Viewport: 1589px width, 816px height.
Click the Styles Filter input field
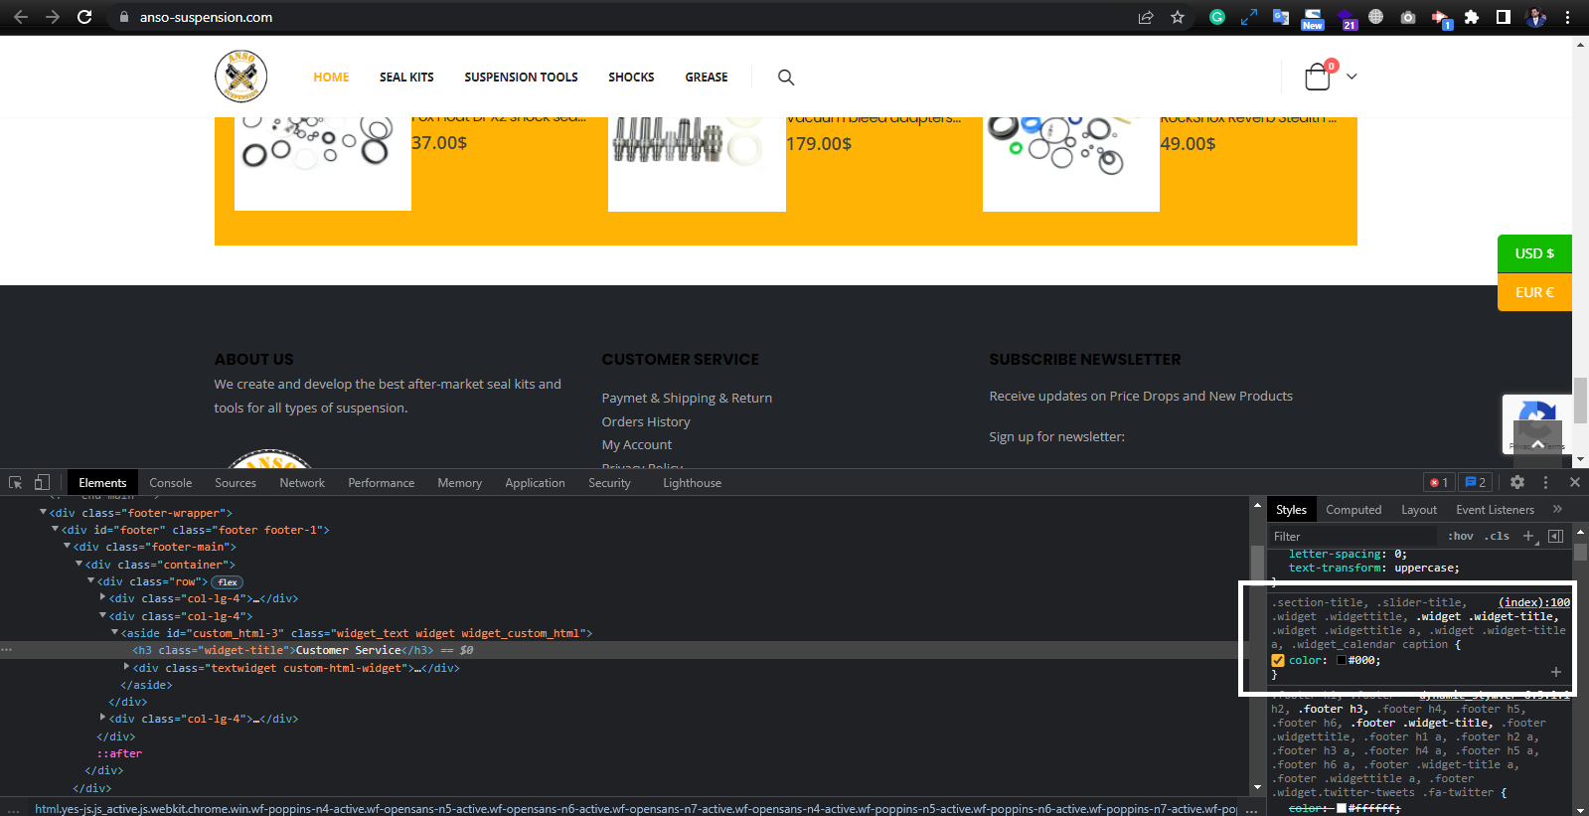[x=1353, y=537]
